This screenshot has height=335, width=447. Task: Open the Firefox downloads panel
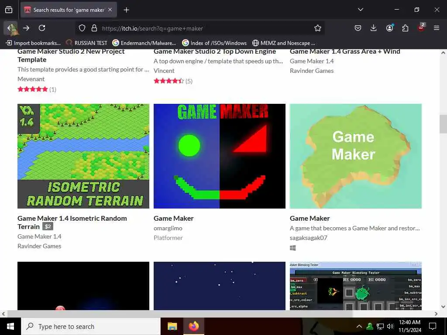(x=374, y=28)
